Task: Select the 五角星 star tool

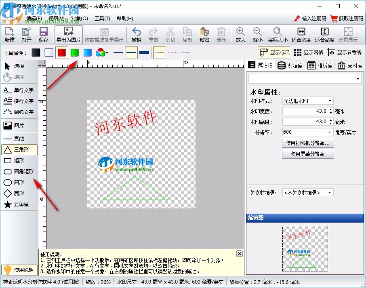Action: 19,204
